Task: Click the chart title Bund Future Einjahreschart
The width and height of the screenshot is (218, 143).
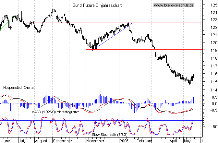Action: point(97,6)
